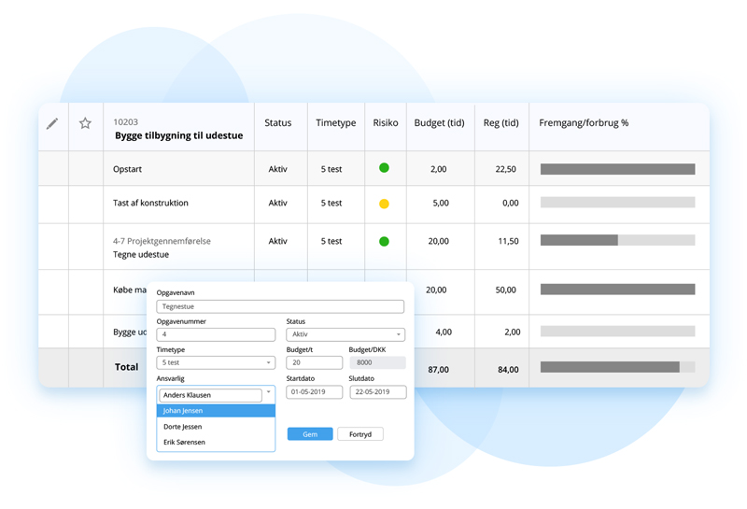Click the Opgavenummer field

click(x=216, y=334)
